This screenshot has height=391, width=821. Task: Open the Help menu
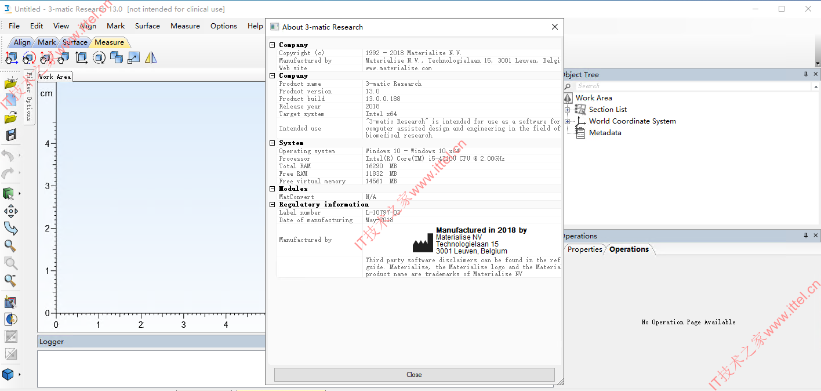255,26
